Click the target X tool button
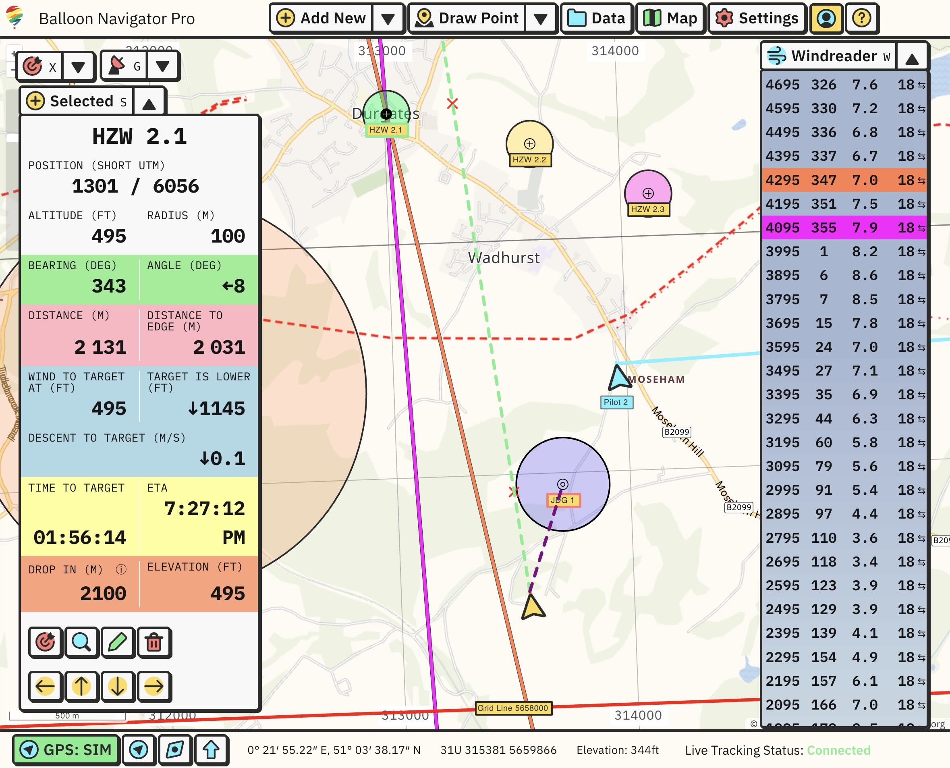This screenshot has width=950, height=768. tap(40, 66)
